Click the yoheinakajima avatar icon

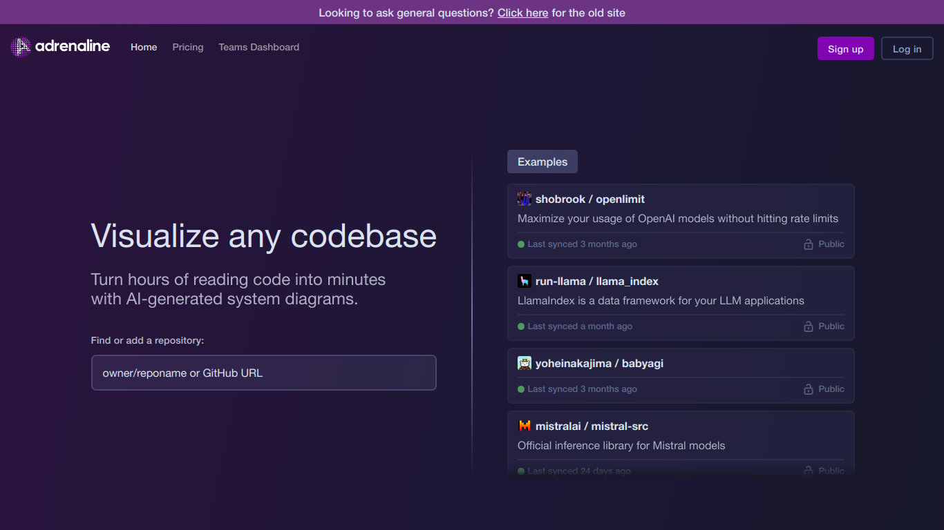coord(525,363)
